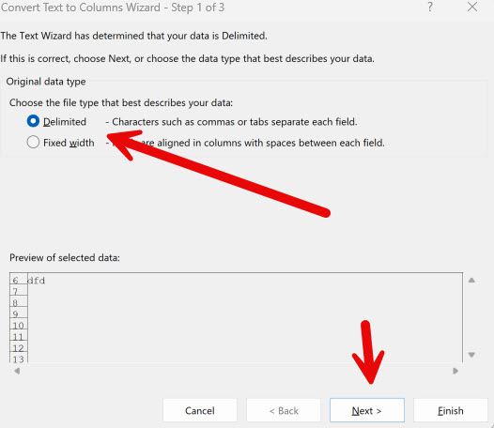Click the preview's scroll down arrow
Screen dimensions: 494x428
471,355
